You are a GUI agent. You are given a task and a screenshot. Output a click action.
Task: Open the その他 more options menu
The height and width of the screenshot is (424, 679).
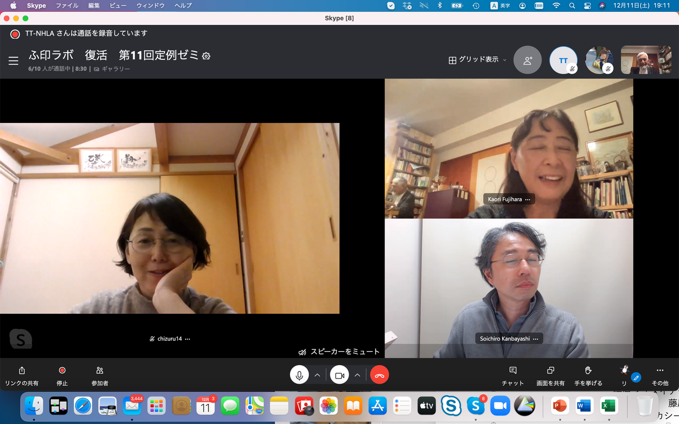[660, 375]
